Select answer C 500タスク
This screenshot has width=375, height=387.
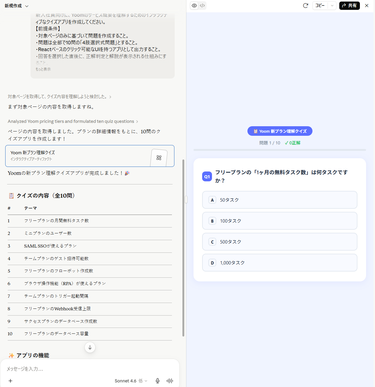coord(280,242)
